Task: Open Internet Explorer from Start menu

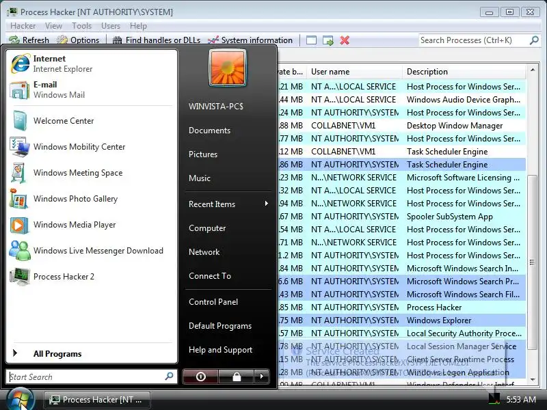Action: 92,64
